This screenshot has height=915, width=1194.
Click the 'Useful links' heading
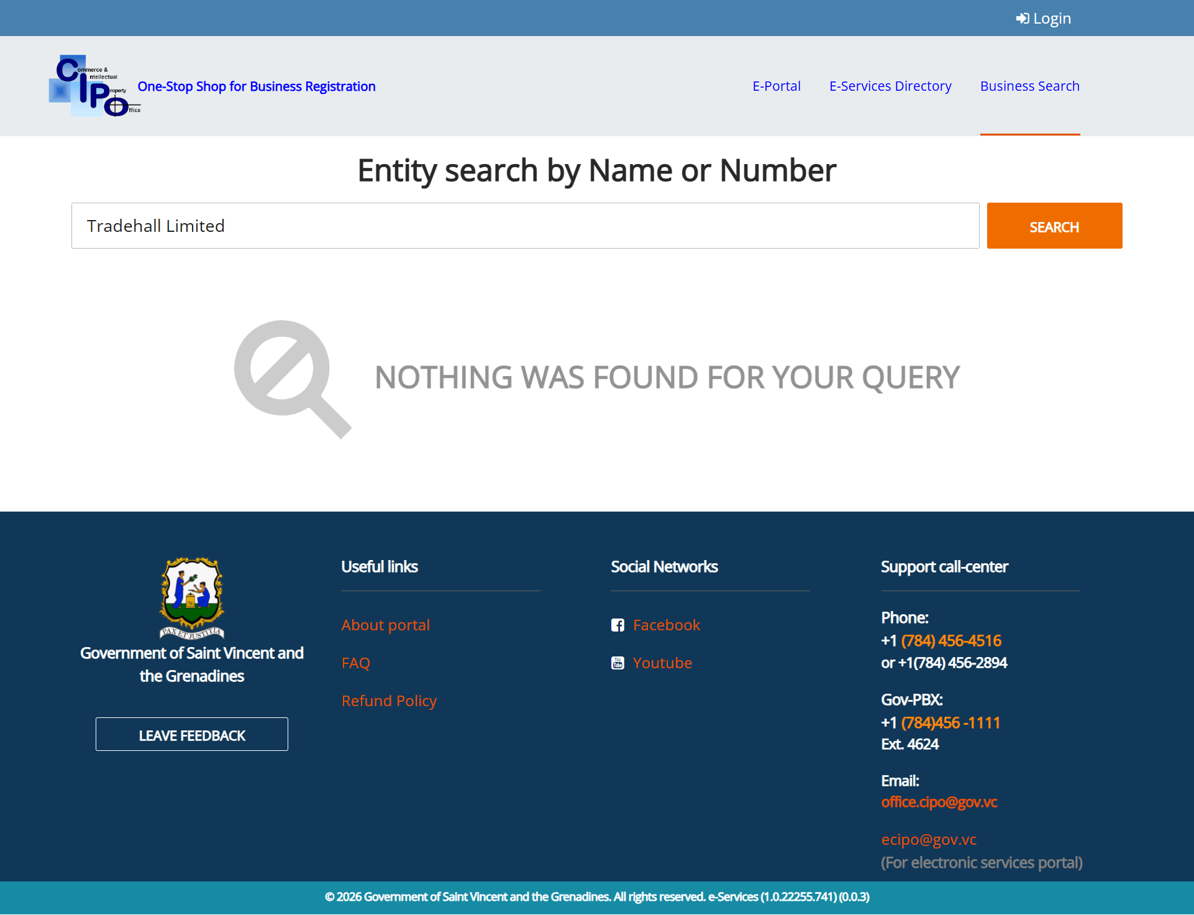[x=380, y=567]
